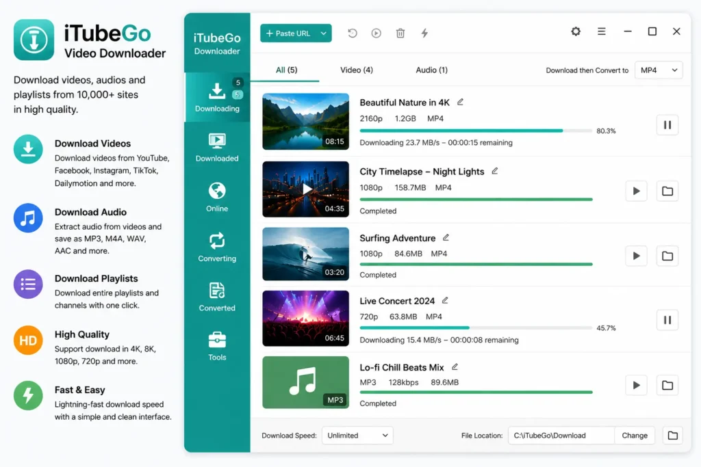701x467 pixels.
Task: Play the City Timelapse – Night Lights video
Action: [x=636, y=191]
